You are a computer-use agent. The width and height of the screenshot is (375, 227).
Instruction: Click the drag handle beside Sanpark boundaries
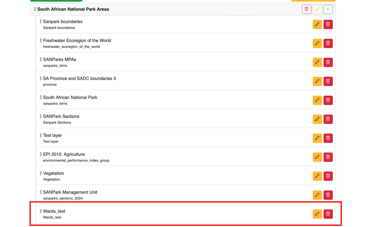pos(41,21)
